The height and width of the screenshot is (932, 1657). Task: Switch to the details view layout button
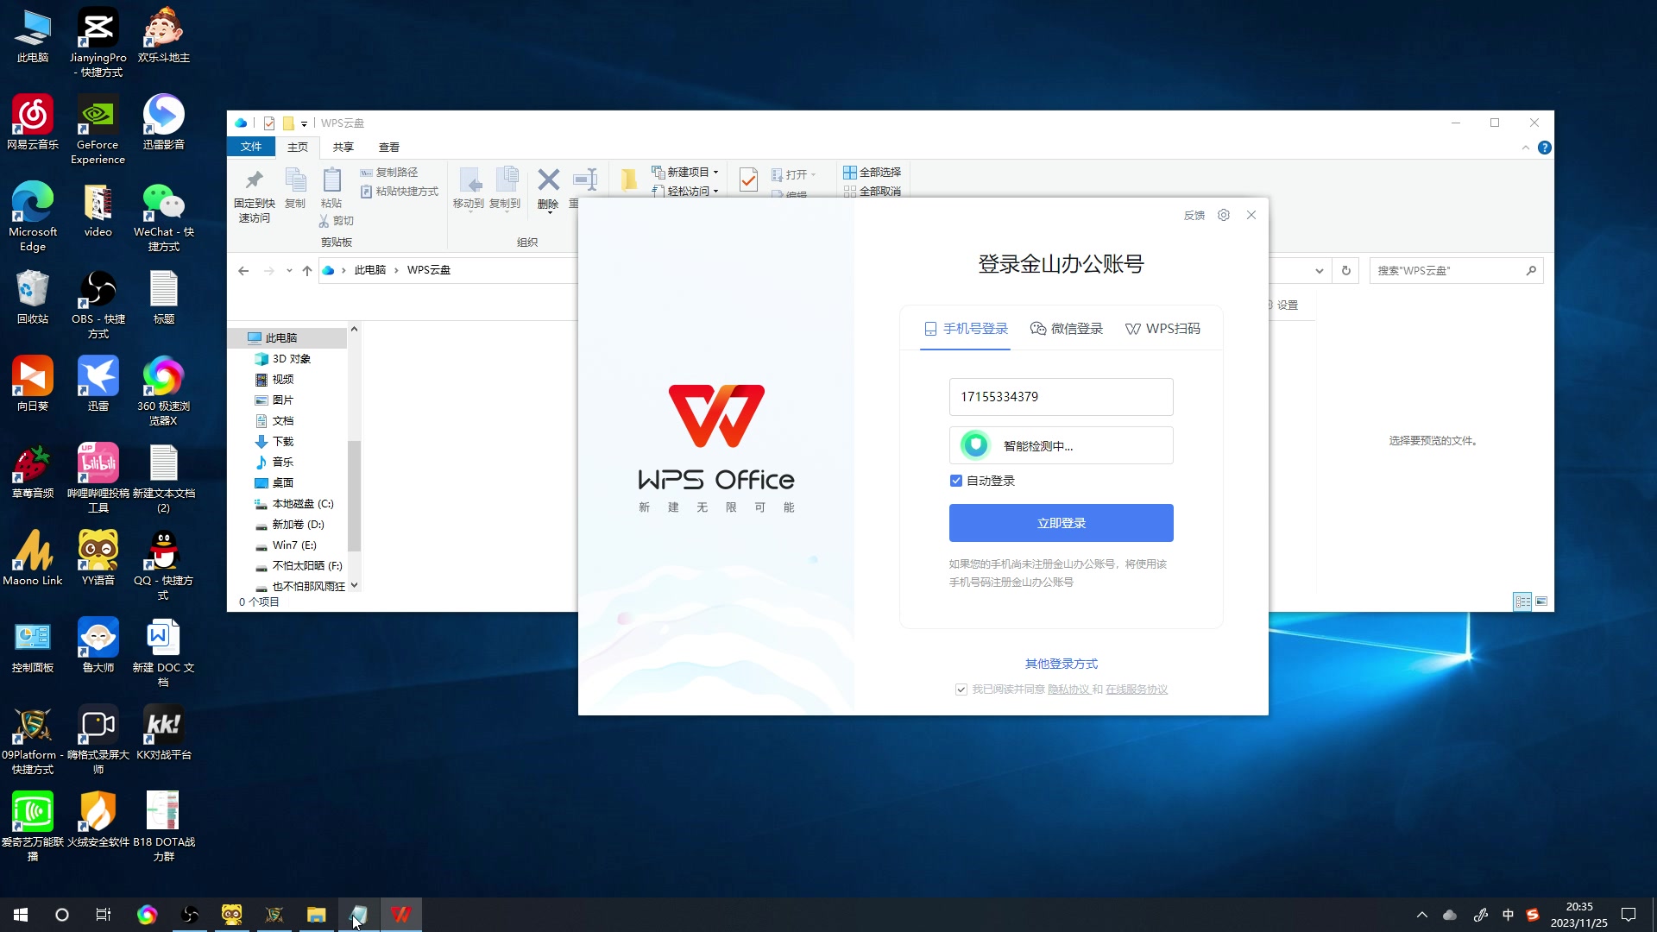[x=1522, y=601]
